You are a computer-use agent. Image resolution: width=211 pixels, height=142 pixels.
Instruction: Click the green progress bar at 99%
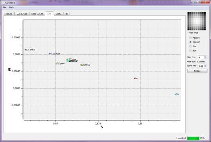193,138
